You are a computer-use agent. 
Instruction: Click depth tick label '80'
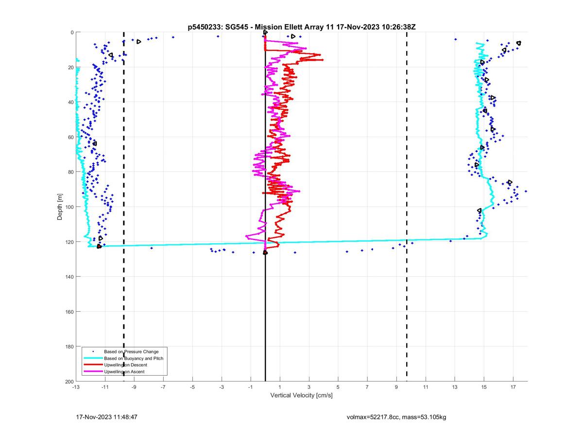pyautogui.click(x=70, y=172)
